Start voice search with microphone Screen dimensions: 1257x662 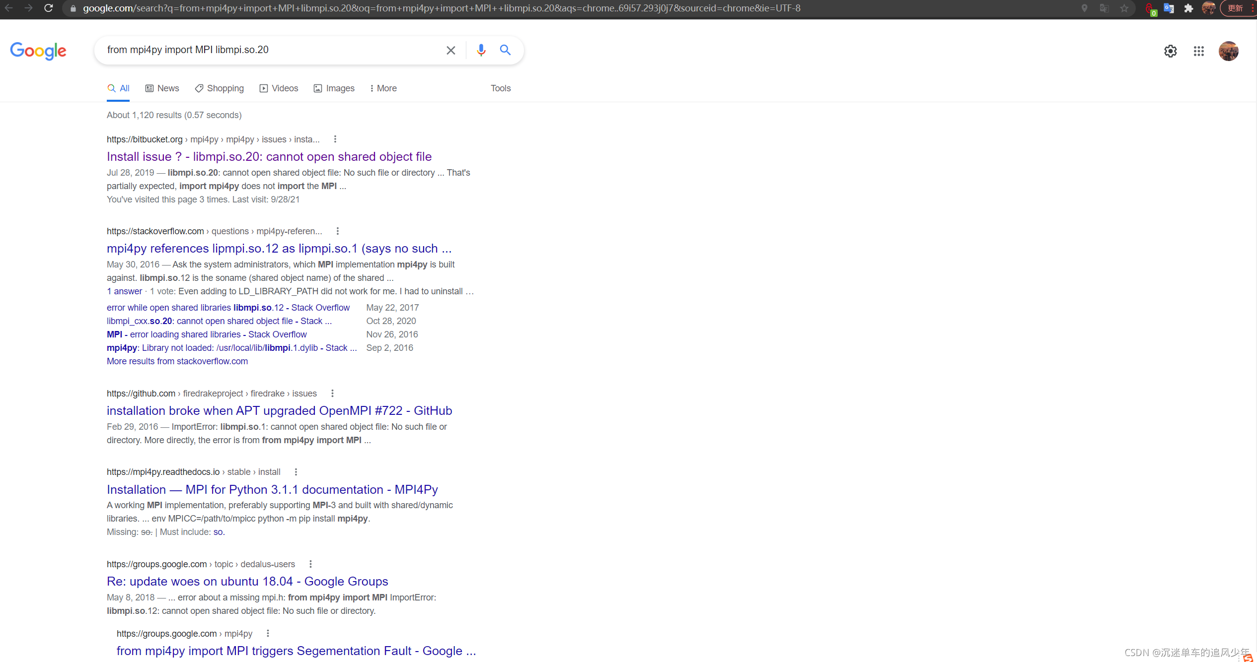(x=481, y=50)
